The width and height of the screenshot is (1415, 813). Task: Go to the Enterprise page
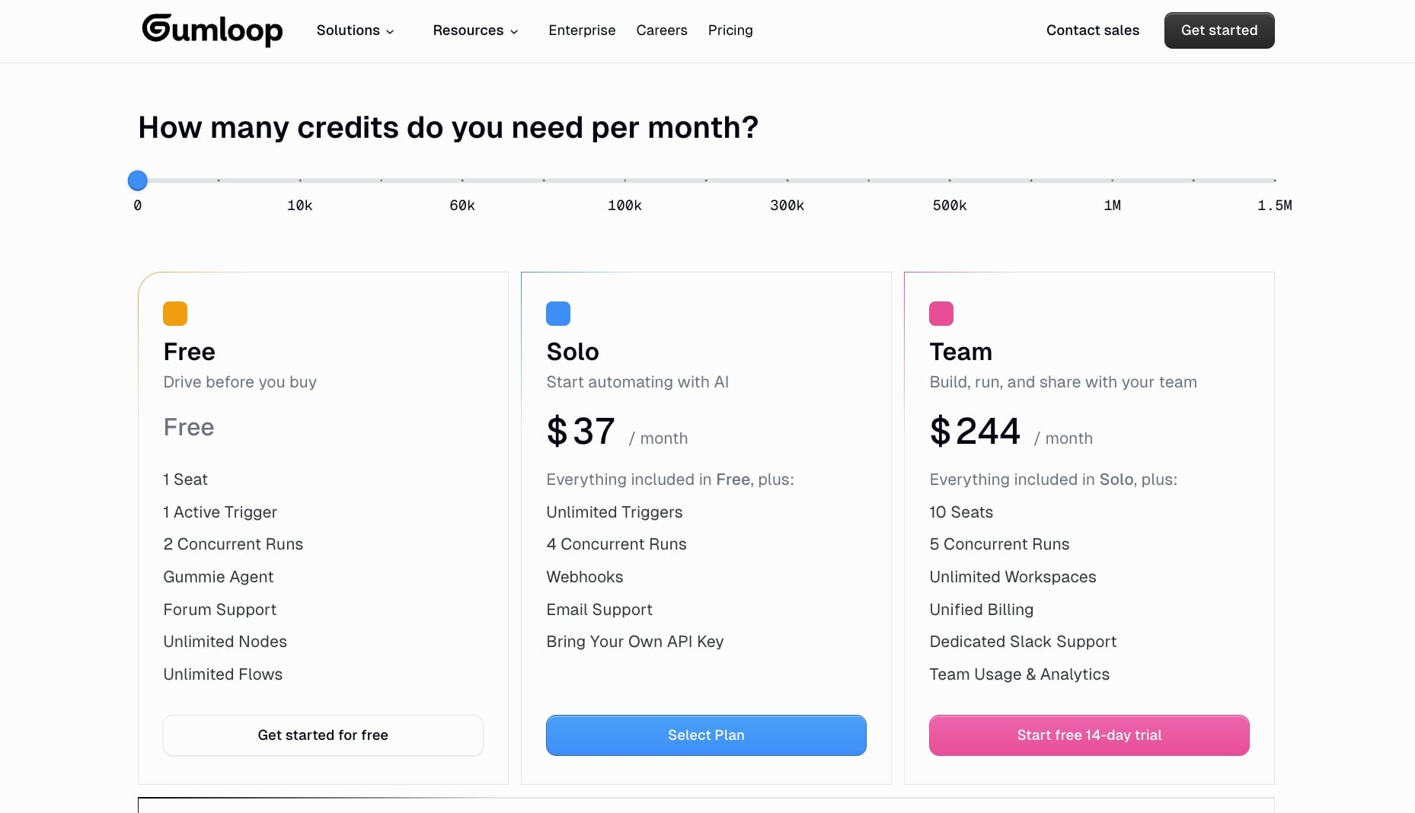click(x=582, y=30)
